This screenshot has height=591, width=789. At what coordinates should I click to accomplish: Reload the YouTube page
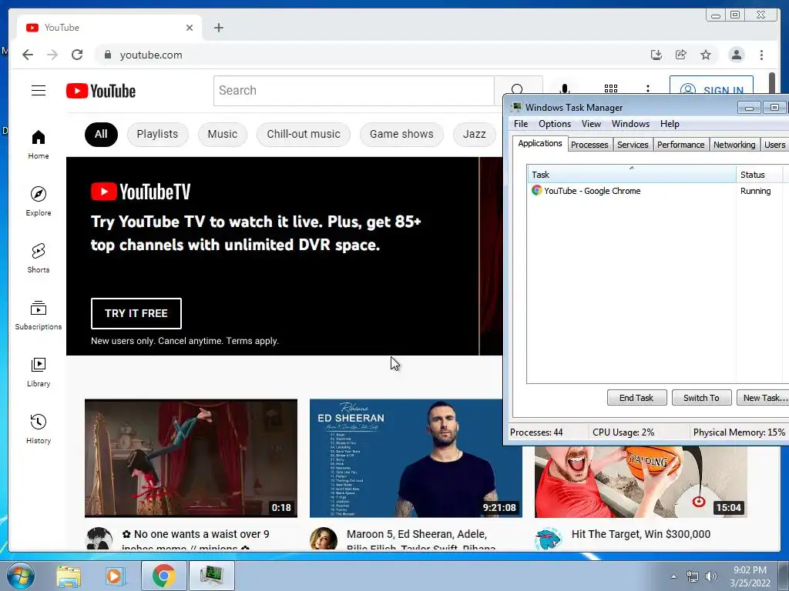pos(77,55)
